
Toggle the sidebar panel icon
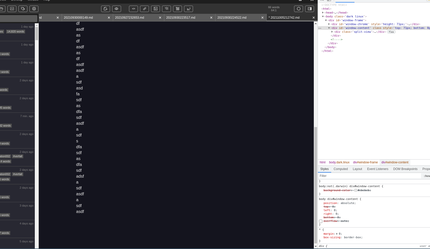[310, 9]
